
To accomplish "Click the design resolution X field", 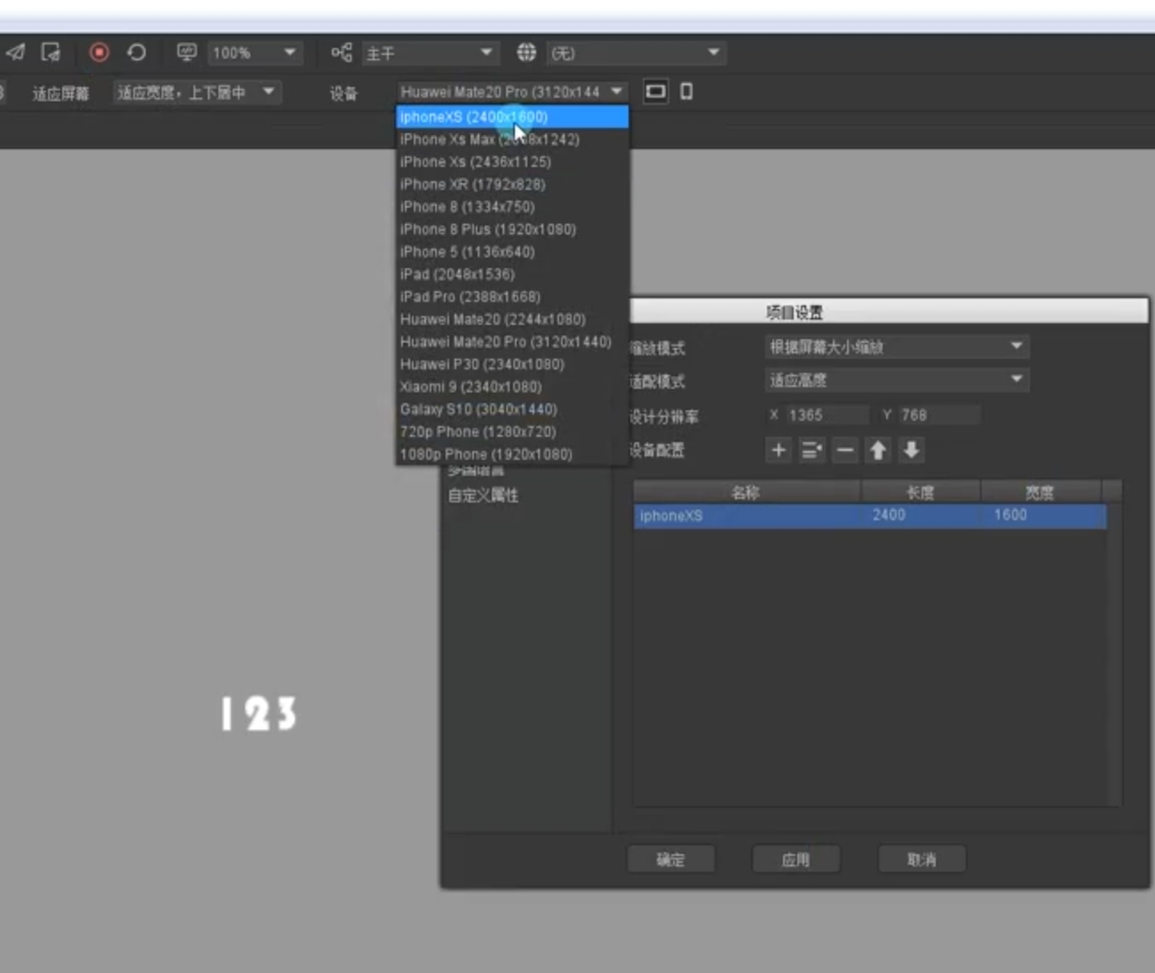I will pyautogui.click(x=826, y=415).
